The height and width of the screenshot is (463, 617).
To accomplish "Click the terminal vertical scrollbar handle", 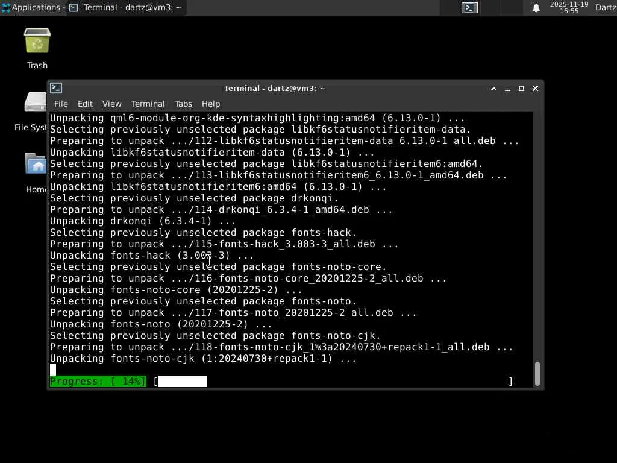I will tap(537, 374).
